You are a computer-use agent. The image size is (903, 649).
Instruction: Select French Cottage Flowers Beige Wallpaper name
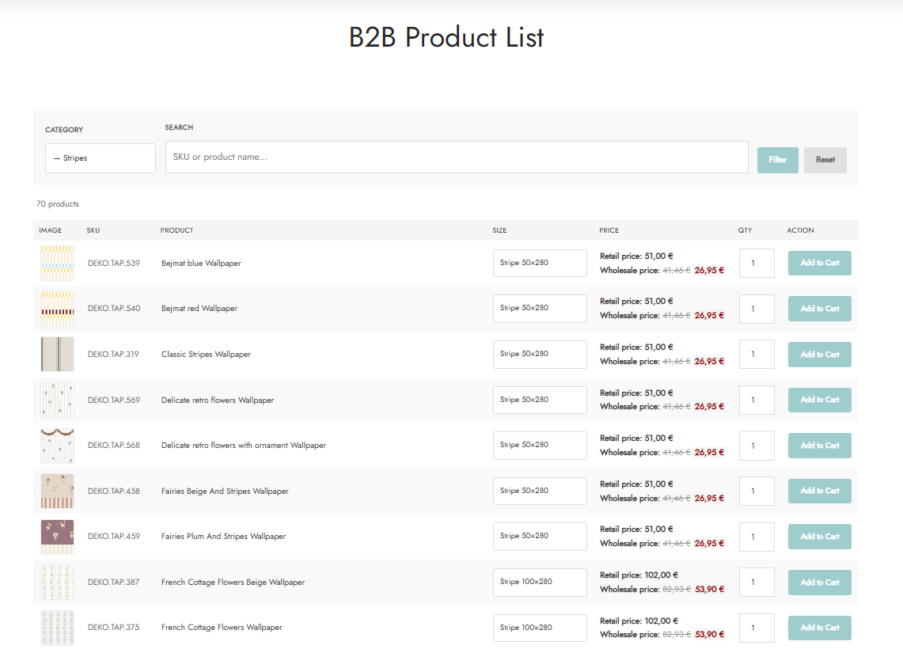pyautogui.click(x=233, y=583)
